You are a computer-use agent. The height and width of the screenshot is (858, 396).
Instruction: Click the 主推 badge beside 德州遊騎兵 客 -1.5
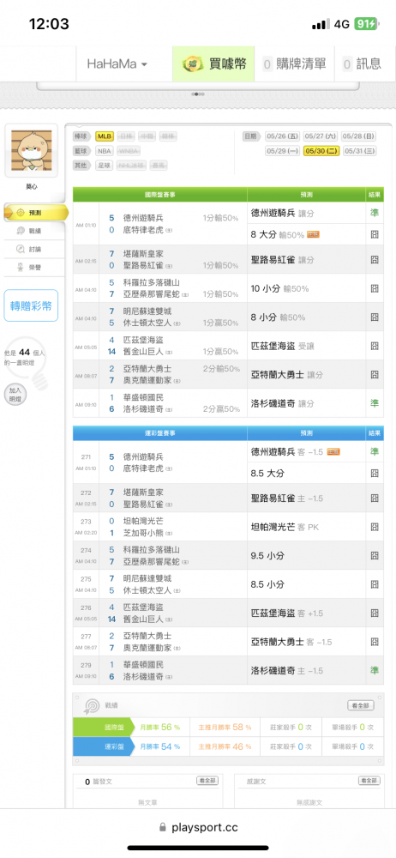pyautogui.click(x=333, y=451)
